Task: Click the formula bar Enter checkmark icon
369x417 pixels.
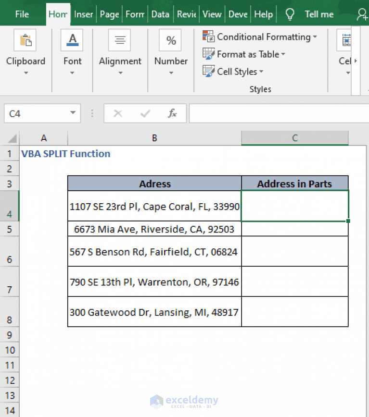Action: point(145,113)
